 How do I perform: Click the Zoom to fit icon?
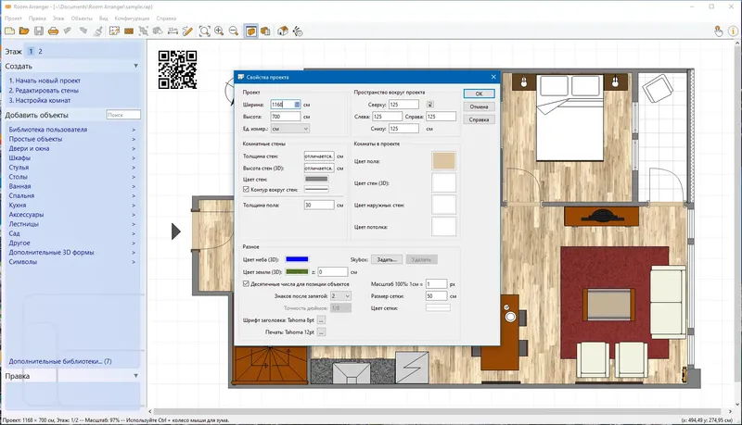pos(204,31)
